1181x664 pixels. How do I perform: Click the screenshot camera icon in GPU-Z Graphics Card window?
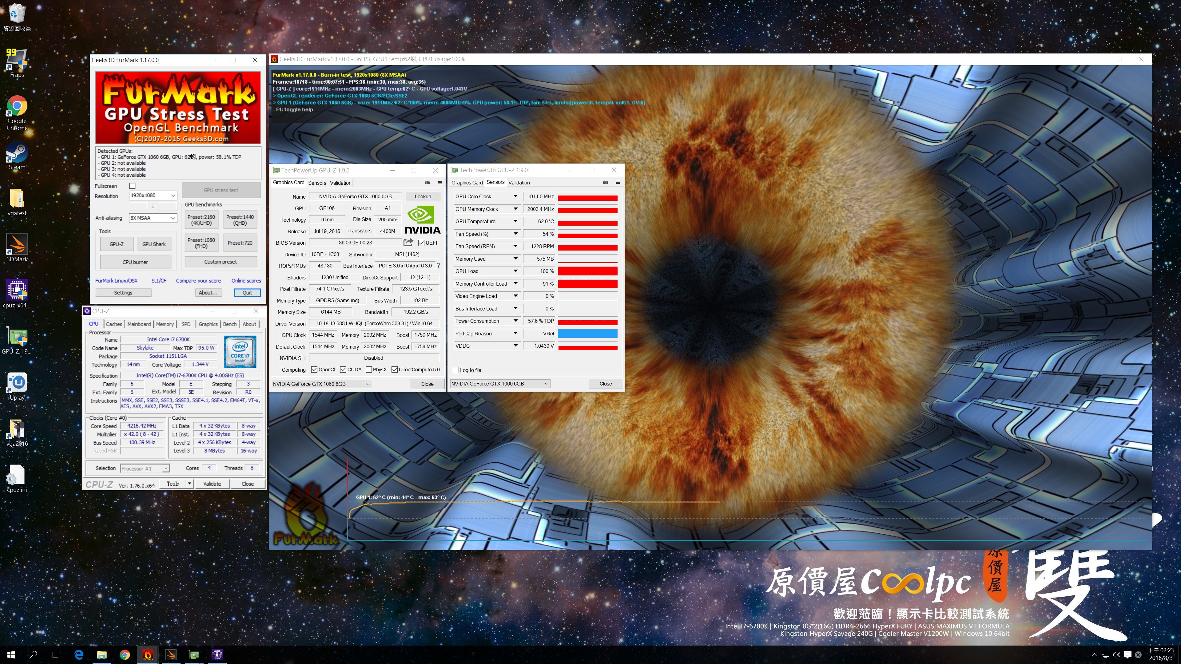pos(427,182)
